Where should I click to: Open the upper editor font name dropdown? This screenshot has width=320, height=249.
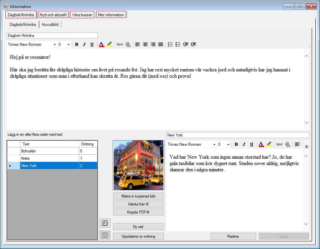click(x=55, y=44)
